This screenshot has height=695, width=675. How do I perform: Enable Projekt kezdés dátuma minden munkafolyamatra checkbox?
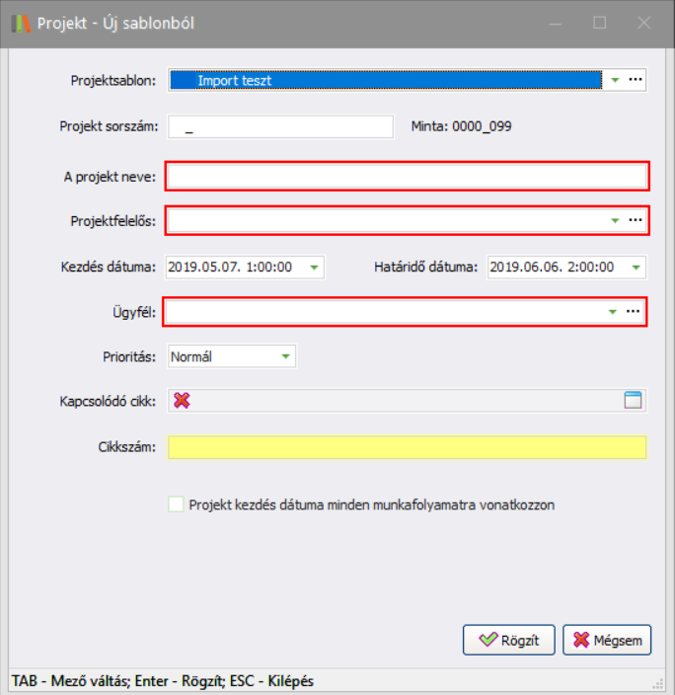pyautogui.click(x=177, y=504)
